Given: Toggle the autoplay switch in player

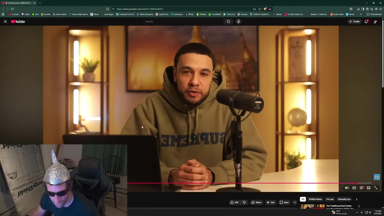Looking at the screenshot, I should click(347, 188).
